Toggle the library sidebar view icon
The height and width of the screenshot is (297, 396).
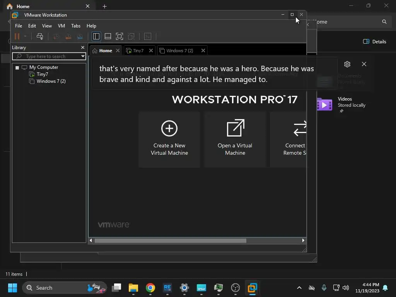click(96, 37)
